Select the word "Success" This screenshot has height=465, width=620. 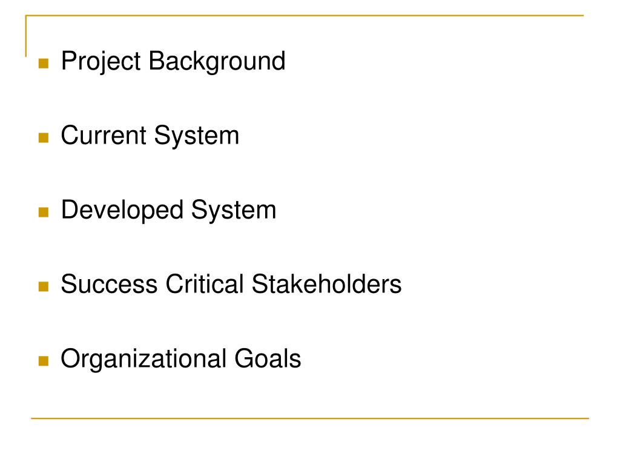click(109, 284)
